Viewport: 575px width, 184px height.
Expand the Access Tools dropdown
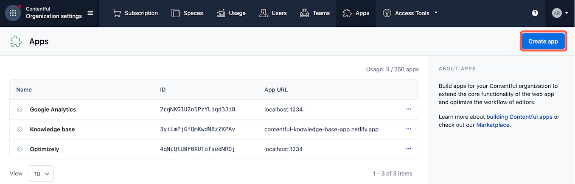pyautogui.click(x=410, y=13)
